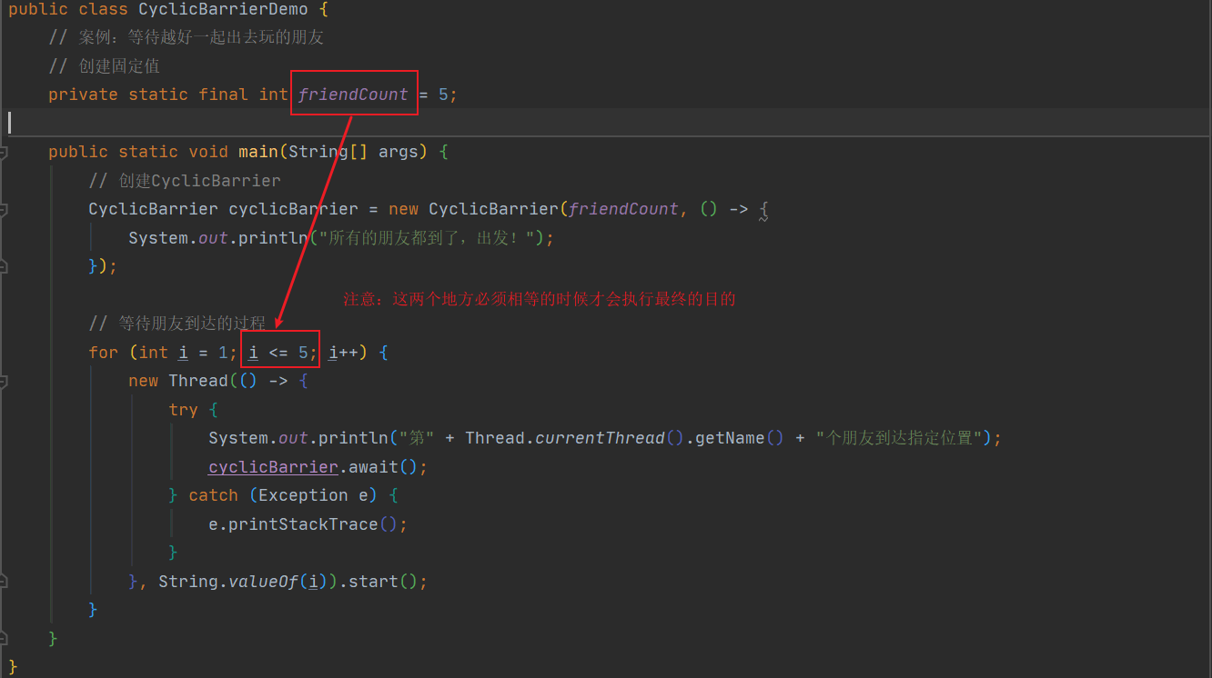Click the 'private' keyword in the field declaration
1212x678 pixels.
pos(83,95)
